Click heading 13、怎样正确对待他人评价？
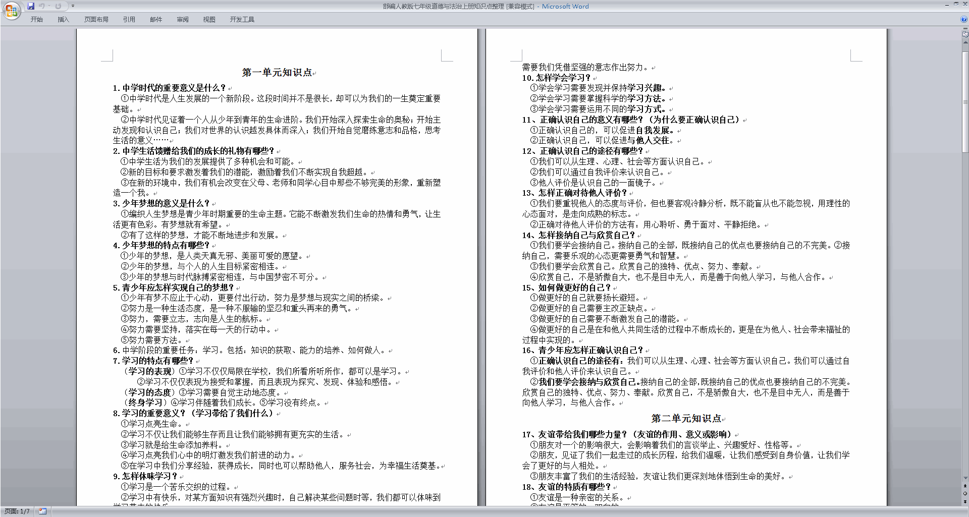The height and width of the screenshot is (517, 969). [574, 193]
